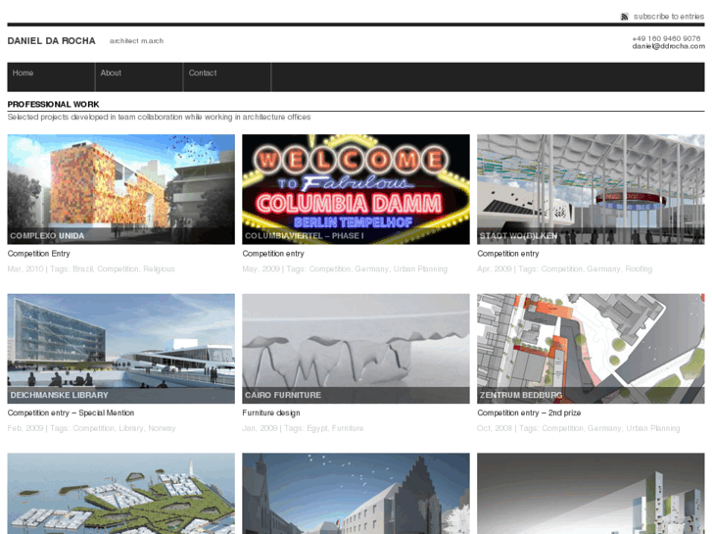Click the 'architect m.arch' subtitle
The image size is (712, 534).
click(136, 41)
